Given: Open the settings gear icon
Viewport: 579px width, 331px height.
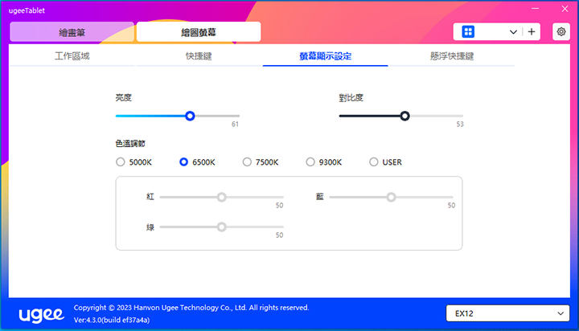Looking at the screenshot, I should (x=561, y=31).
